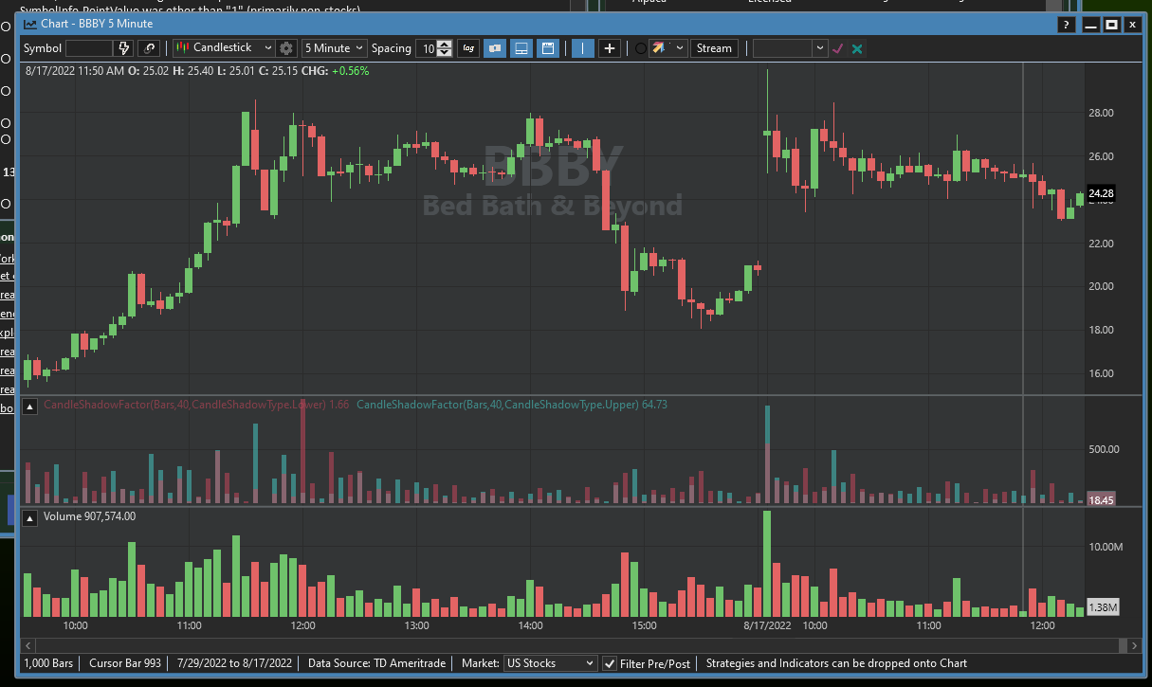This screenshot has height=687, width=1152.
Task: Open chart style settings gear icon
Action: (286, 48)
